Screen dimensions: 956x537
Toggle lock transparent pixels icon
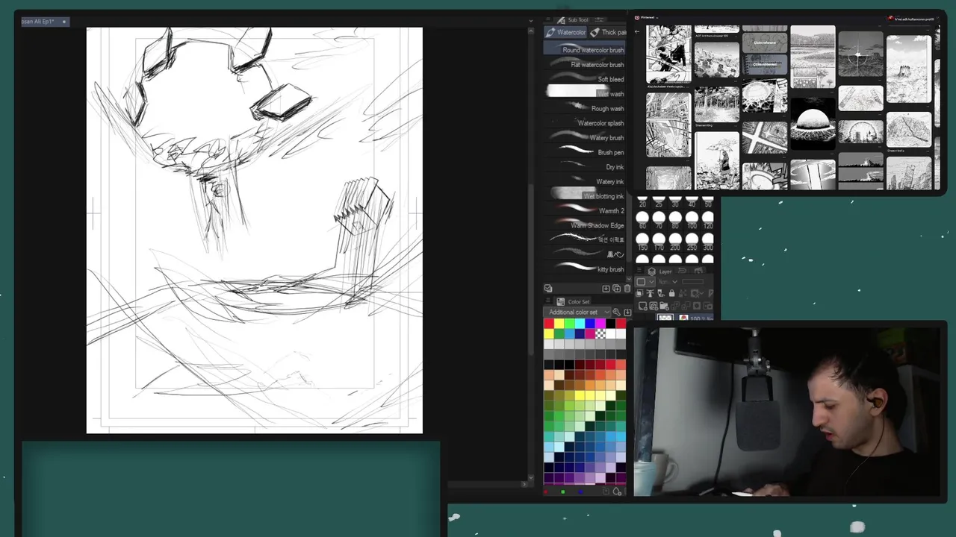pyautogui.click(x=683, y=293)
